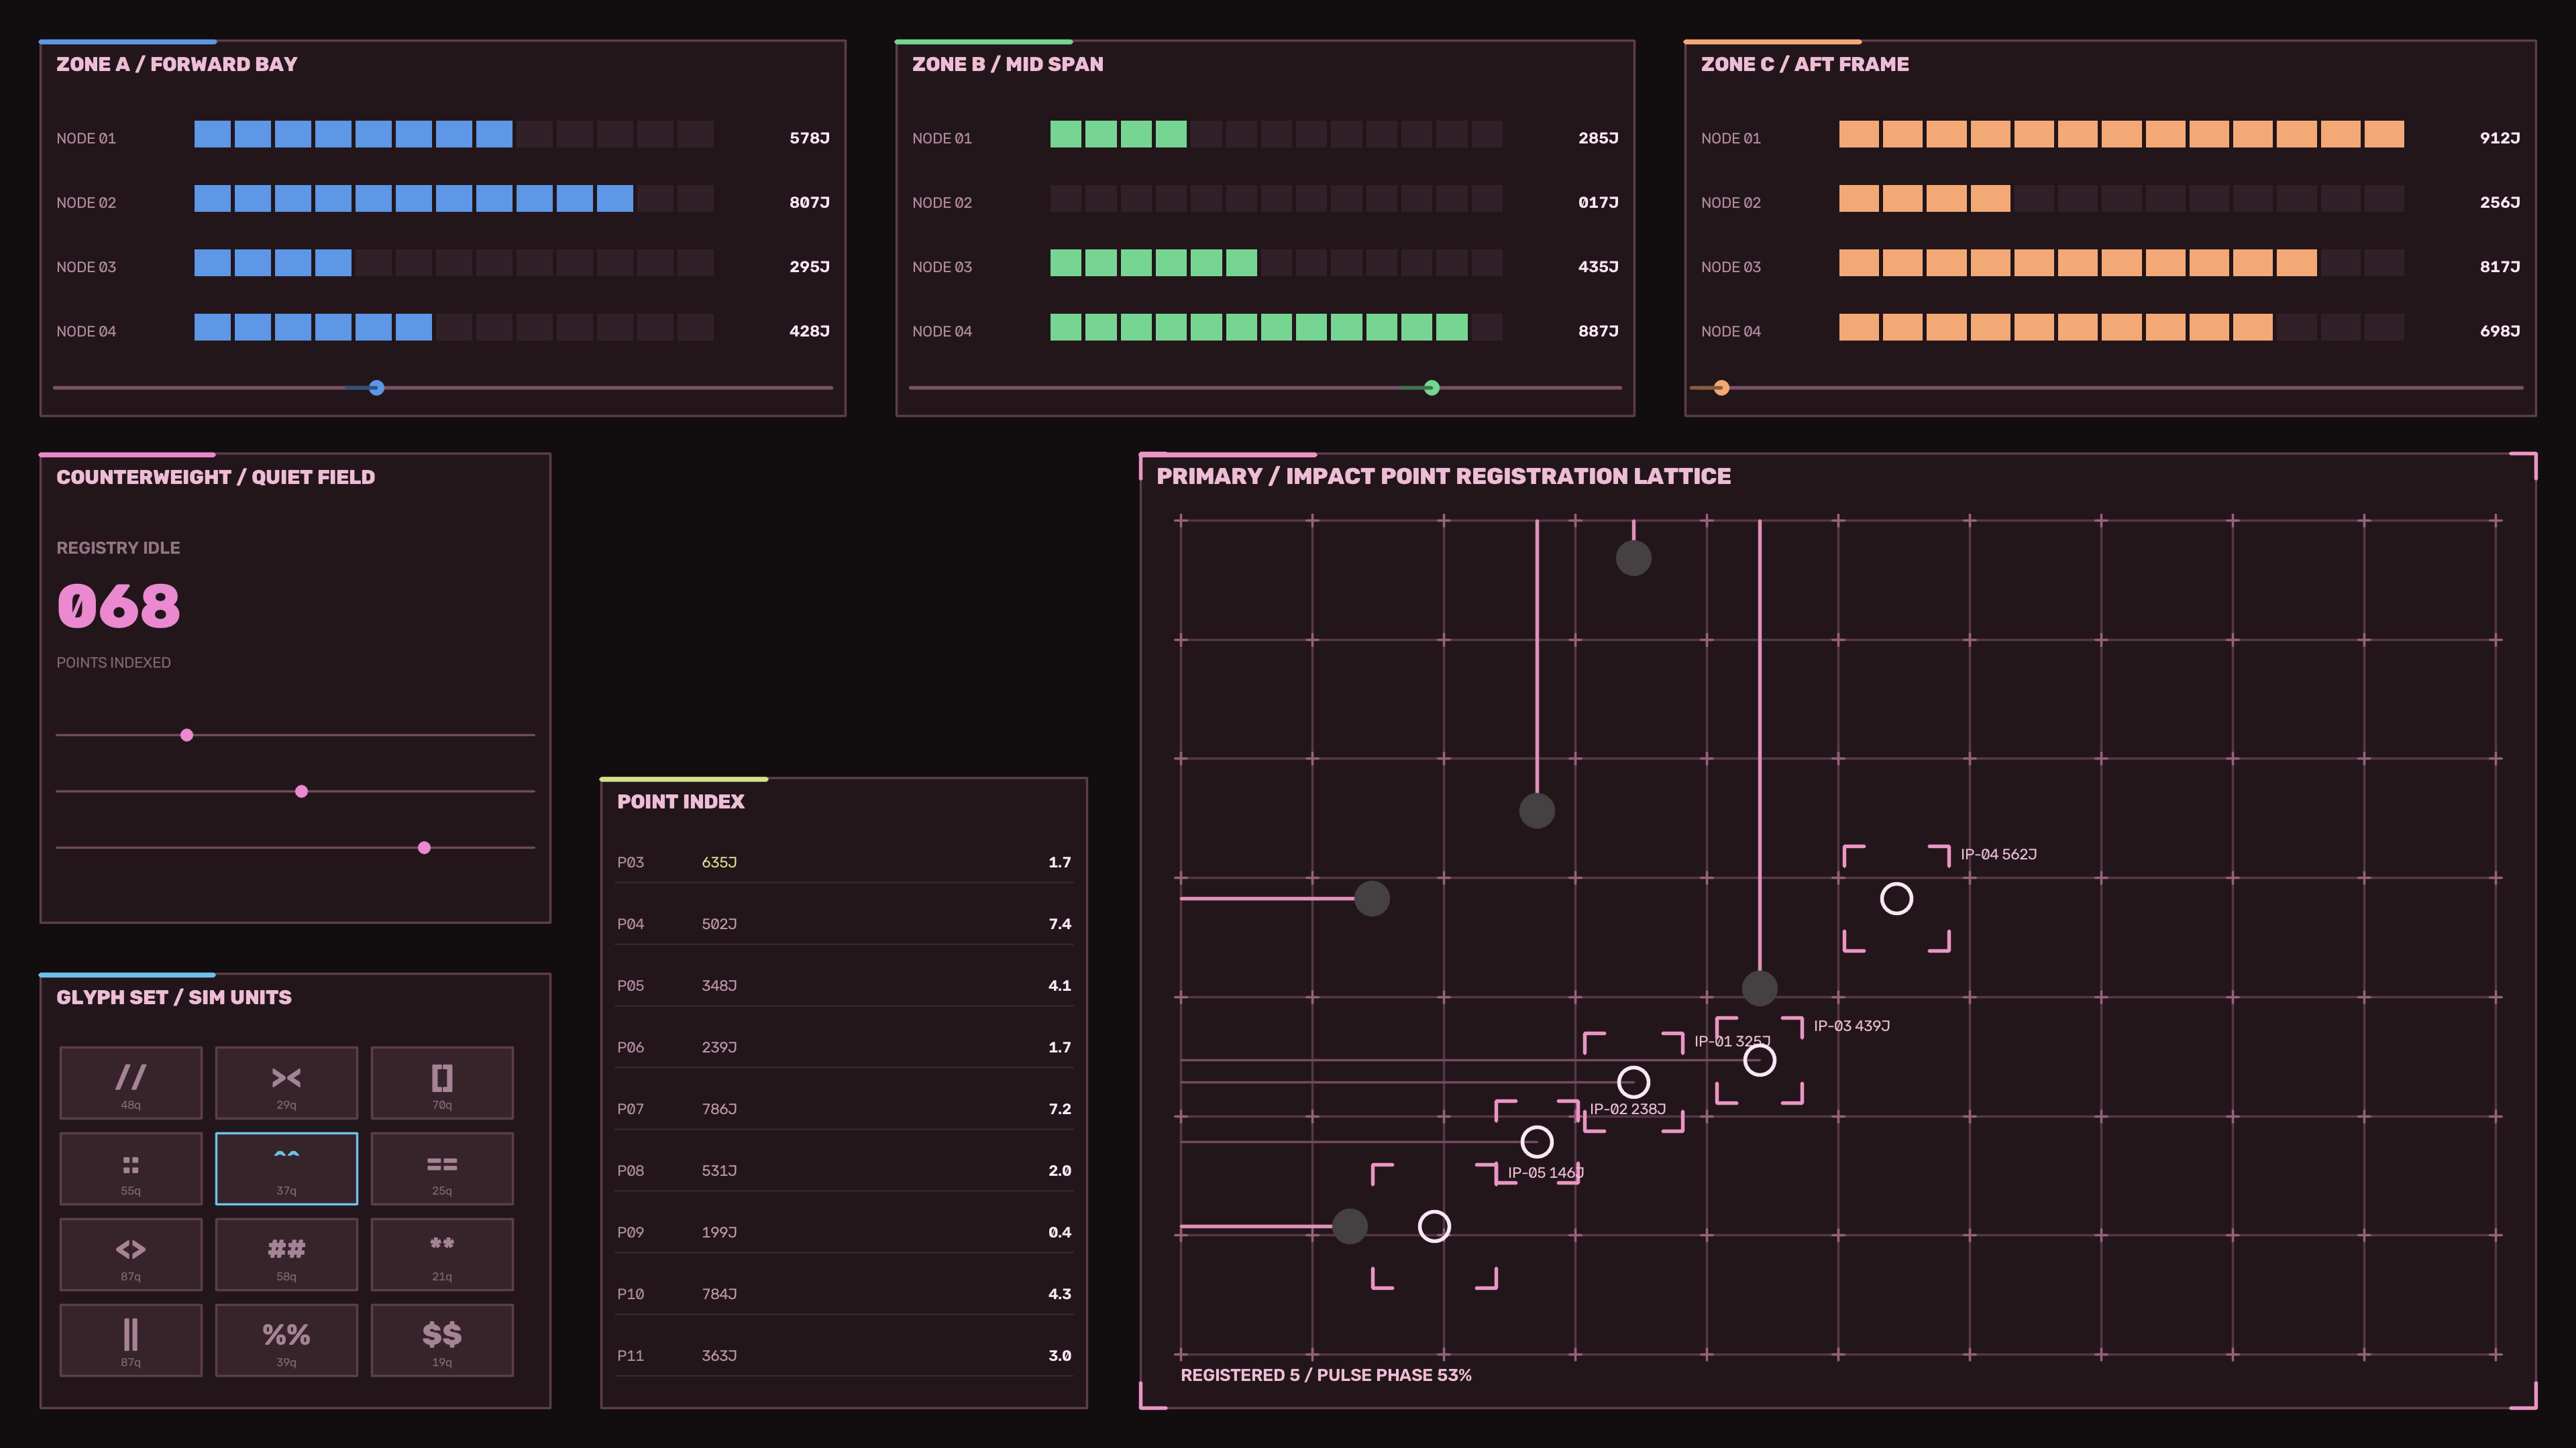Click the GLYPH SET / SIM UNITS title

(x=174, y=998)
